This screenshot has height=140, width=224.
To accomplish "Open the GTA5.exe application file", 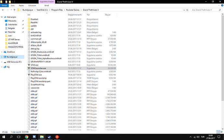I will (34, 65).
